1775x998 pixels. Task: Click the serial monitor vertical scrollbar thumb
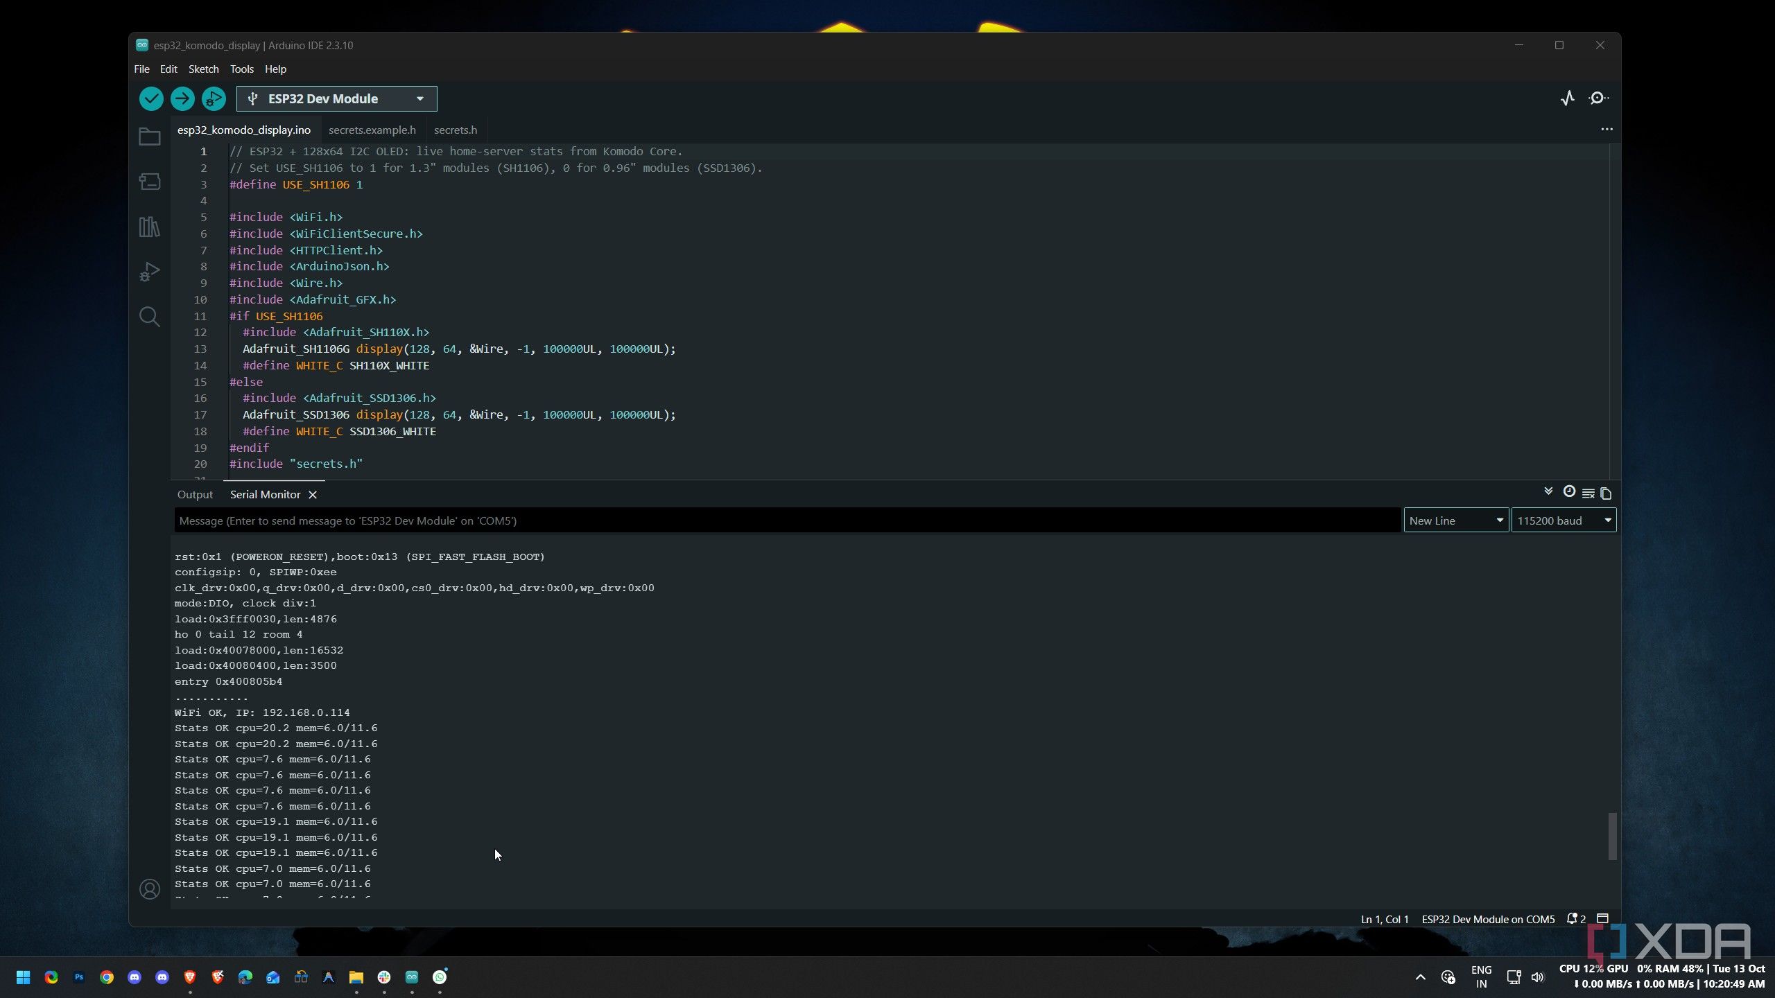click(1612, 837)
